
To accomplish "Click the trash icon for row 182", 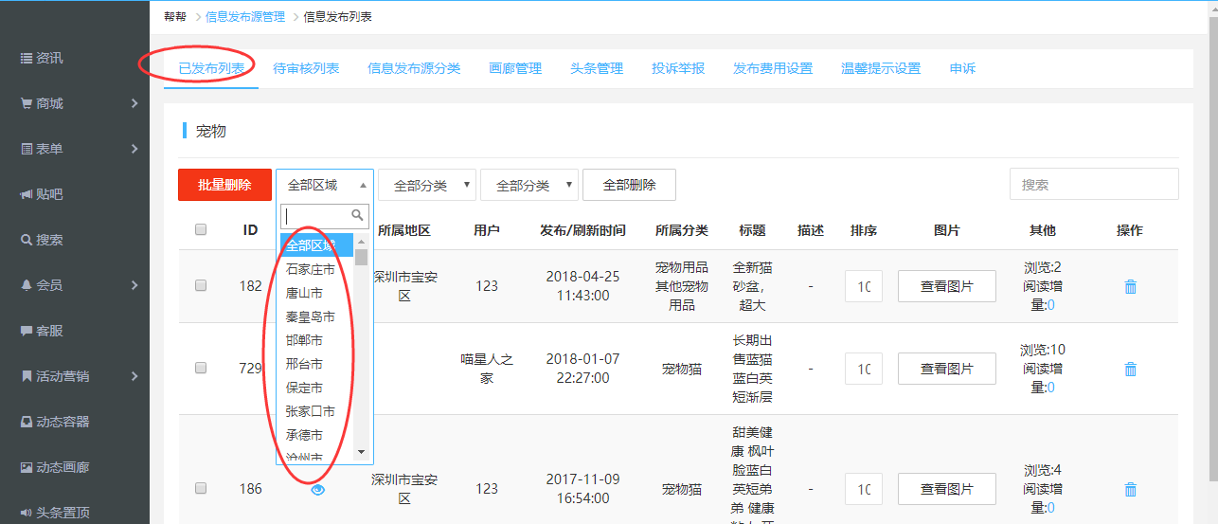I will [1130, 286].
